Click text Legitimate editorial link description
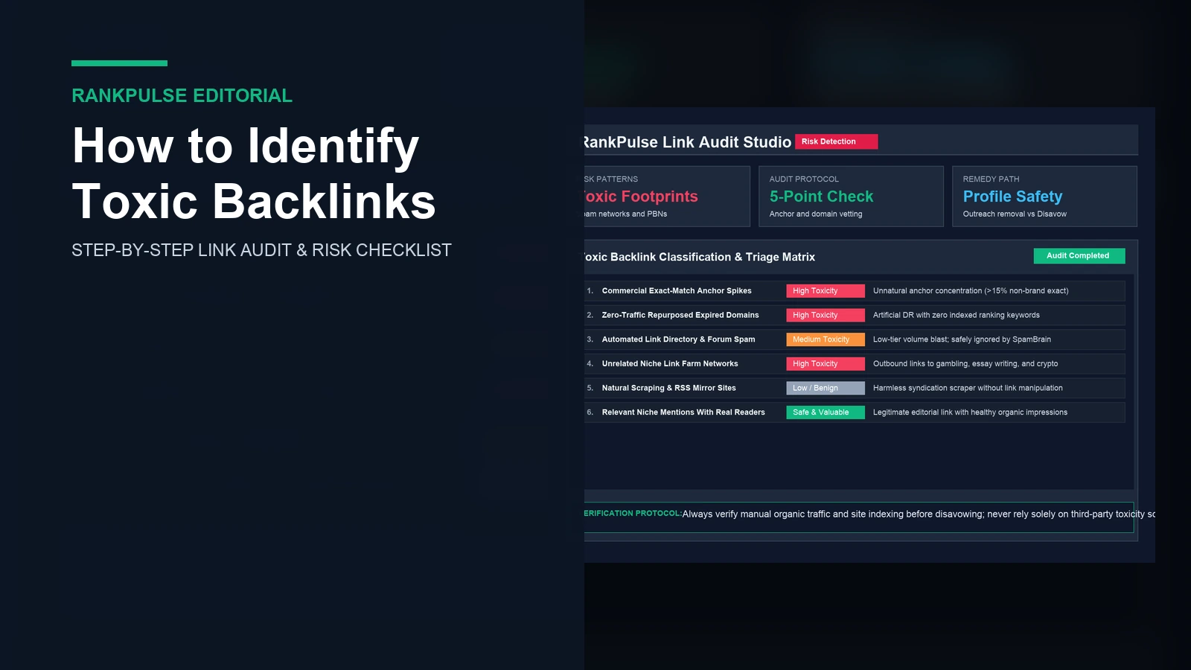 tap(970, 412)
